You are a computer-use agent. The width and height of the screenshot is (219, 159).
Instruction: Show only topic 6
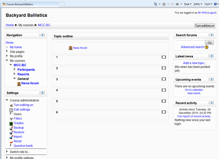coord(164,112)
